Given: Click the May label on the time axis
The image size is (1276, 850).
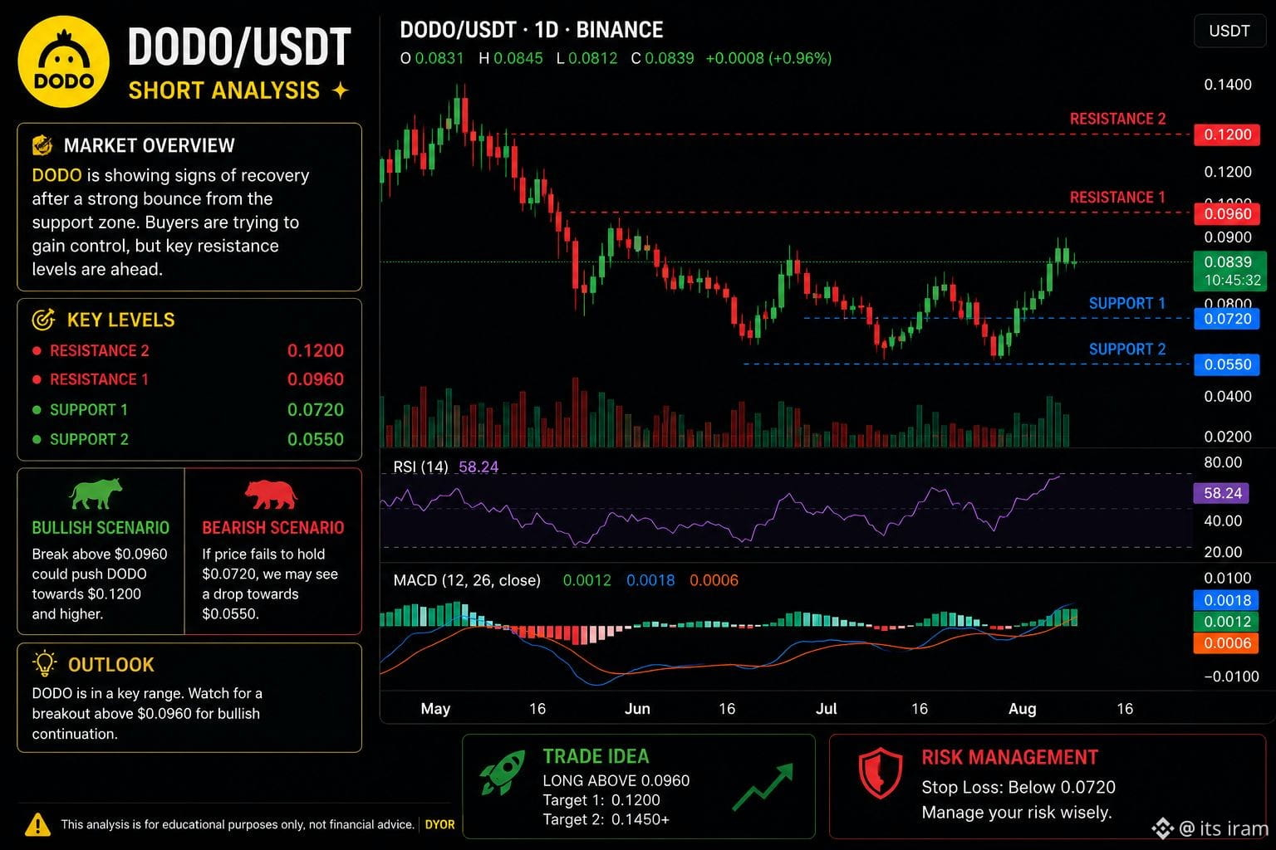Looking at the screenshot, I should tap(435, 708).
